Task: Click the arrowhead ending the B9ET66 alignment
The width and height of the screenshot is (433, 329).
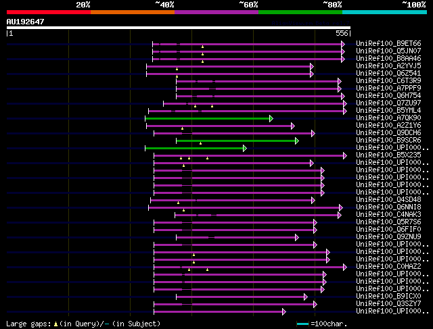Action: point(343,44)
